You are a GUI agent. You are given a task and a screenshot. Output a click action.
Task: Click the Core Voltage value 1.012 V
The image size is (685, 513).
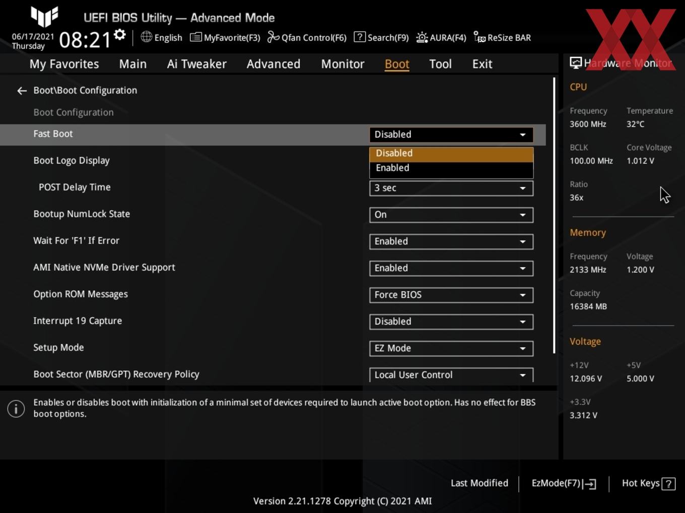click(x=640, y=161)
